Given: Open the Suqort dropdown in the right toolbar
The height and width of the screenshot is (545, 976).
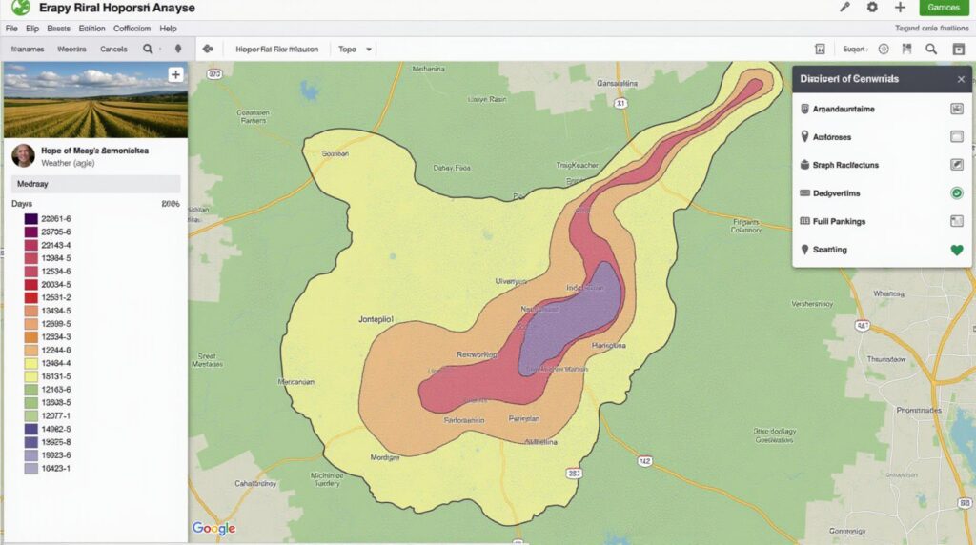Looking at the screenshot, I should (855, 49).
